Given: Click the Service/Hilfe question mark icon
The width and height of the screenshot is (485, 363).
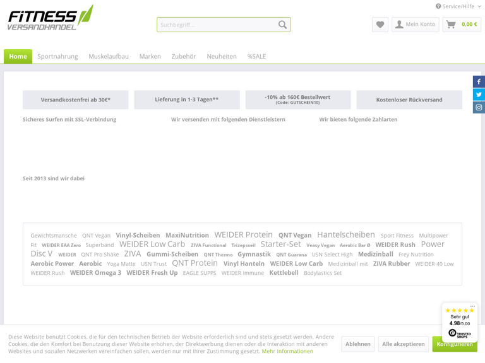Looking at the screenshot, I should pos(438,6).
